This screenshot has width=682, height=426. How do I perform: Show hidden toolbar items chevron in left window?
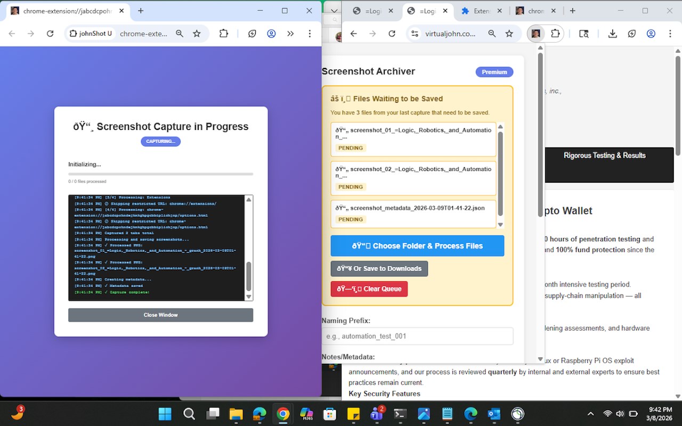tap(290, 34)
